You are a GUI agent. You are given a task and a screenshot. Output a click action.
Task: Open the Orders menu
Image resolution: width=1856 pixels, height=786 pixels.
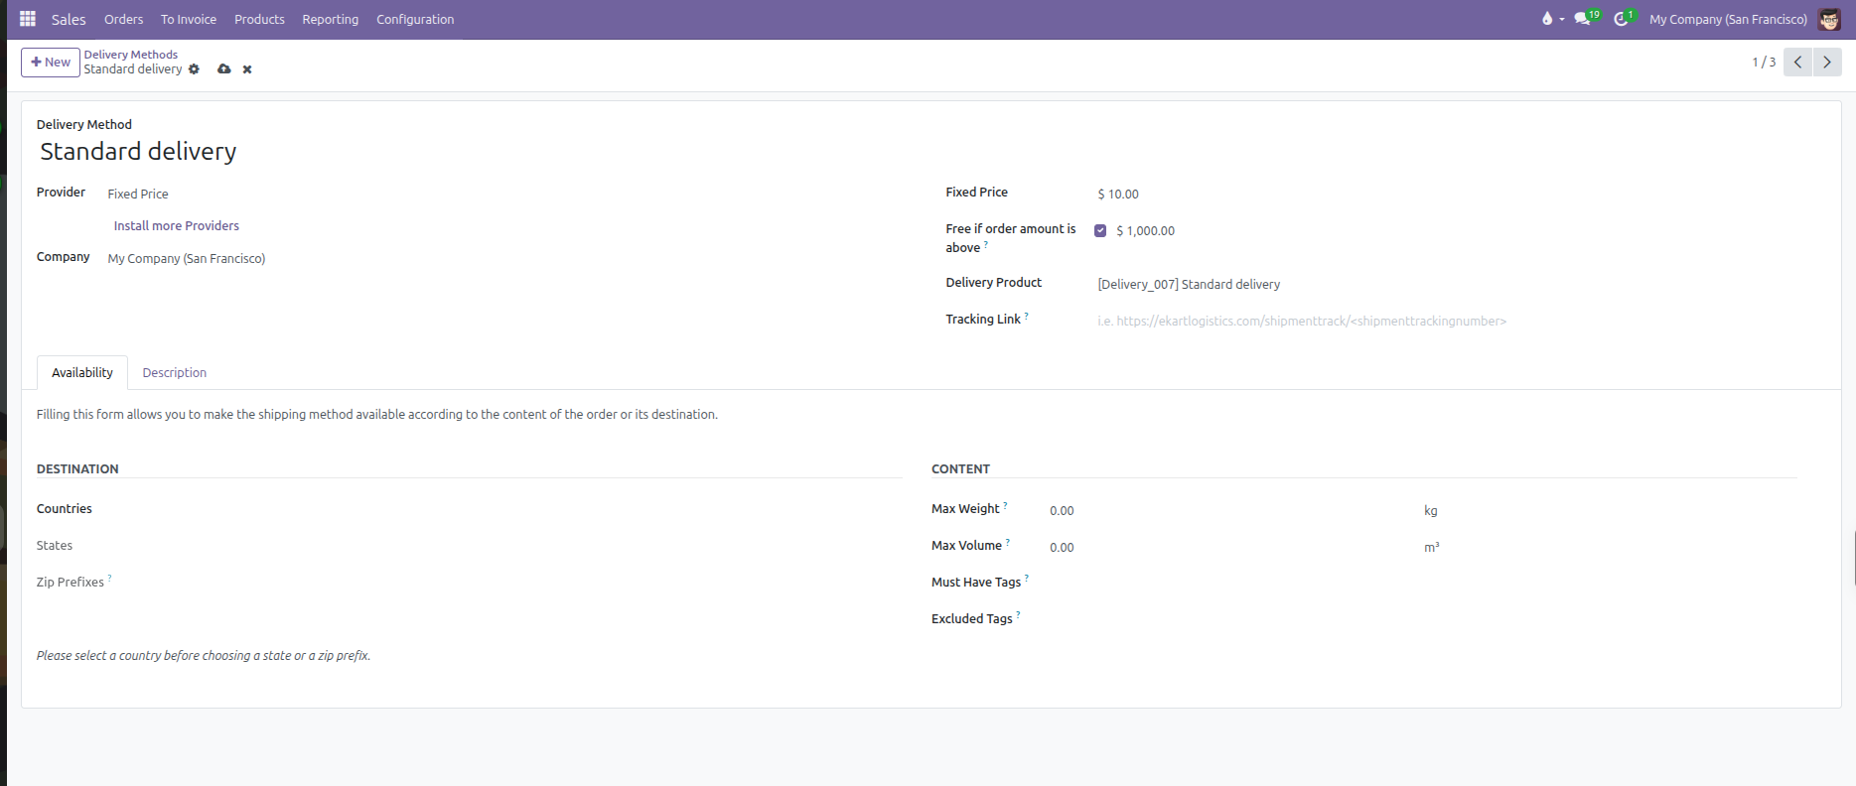click(123, 19)
